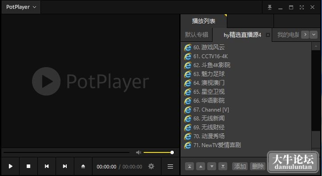Switch to the 默认专辑 playlist tab
The width and height of the screenshot is (322, 176).
[x=197, y=35]
